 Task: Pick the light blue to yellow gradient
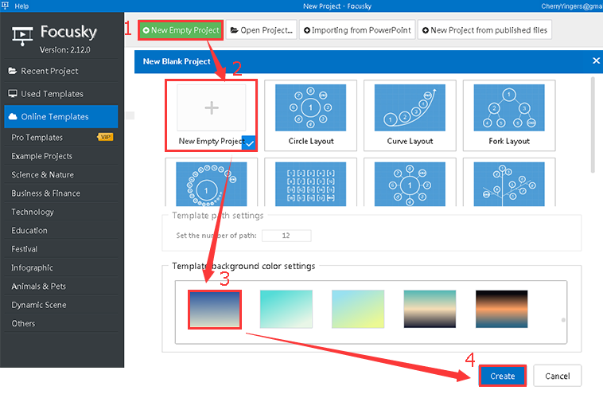click(x=358, y=309)
